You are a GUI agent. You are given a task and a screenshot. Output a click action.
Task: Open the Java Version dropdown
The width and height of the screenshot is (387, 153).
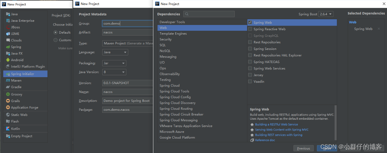pos(114,72)
